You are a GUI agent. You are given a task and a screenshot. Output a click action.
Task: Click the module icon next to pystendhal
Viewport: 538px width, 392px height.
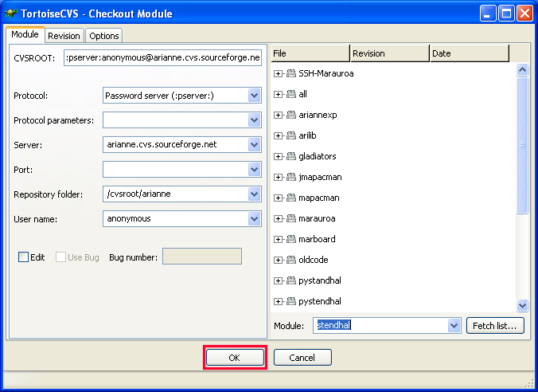(291, 301)
